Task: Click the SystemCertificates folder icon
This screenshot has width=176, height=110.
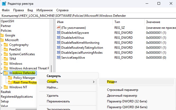Action: (6, 54)
